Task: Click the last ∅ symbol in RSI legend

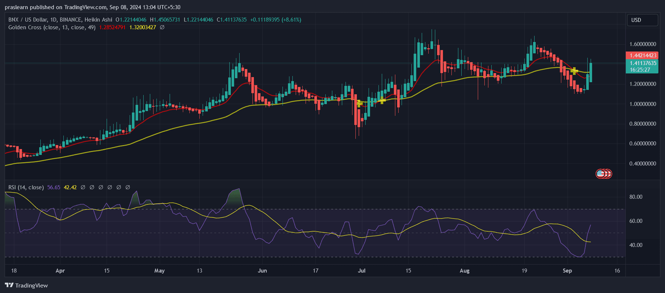Action: (128, 187)
